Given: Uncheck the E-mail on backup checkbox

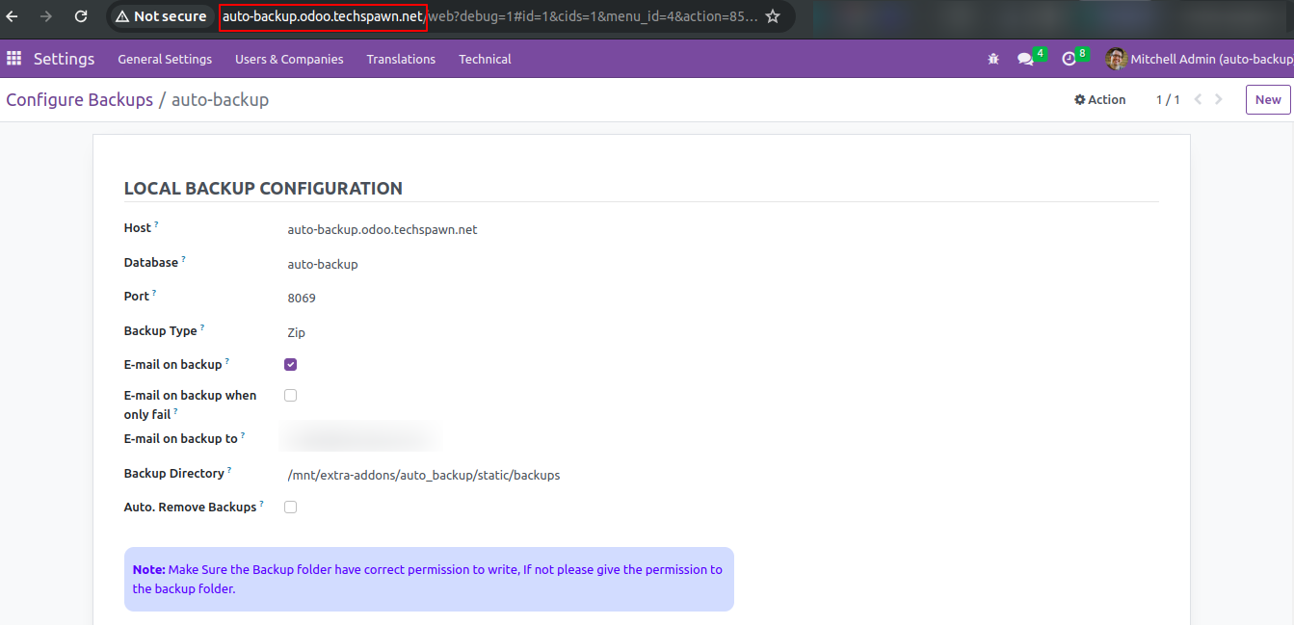Looking at the screenshot, I should tap(290, 364).
